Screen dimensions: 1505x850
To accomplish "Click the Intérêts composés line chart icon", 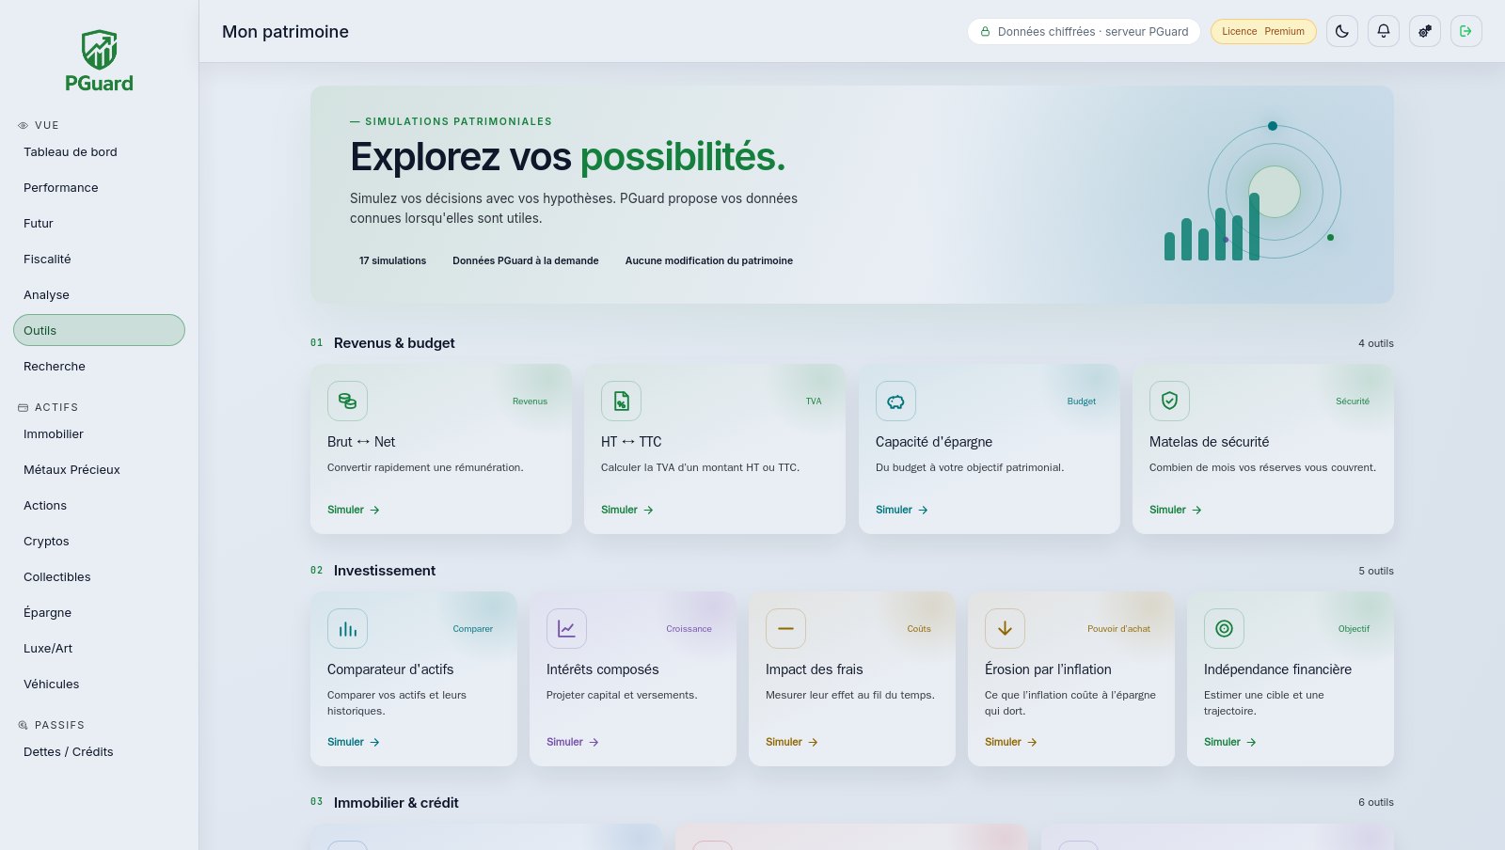I will tap(566, 629).
